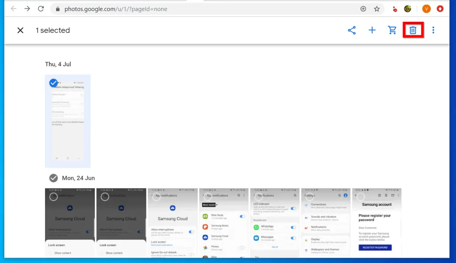Image resolution: width=456 pixels, height=263 pixels.
Task: Delete the selected photo
Action: (x=412, y=30)
